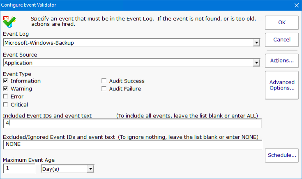This screenshot has height=179, width=302.
Task: Enable the Error event type checkbox
Action: (x=6, y=96)
